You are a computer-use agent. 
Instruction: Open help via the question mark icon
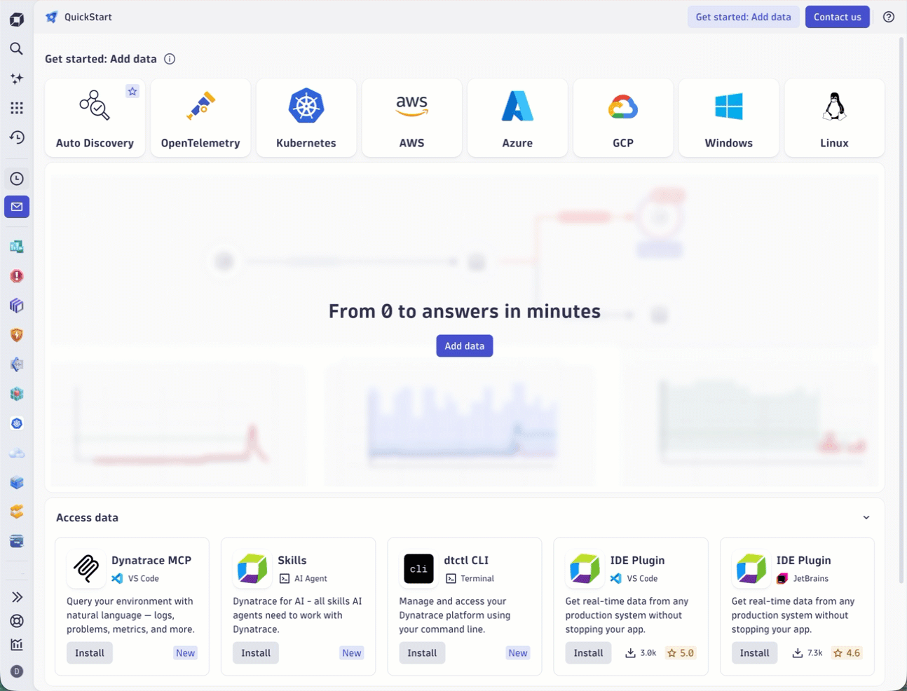click(889, 17)
